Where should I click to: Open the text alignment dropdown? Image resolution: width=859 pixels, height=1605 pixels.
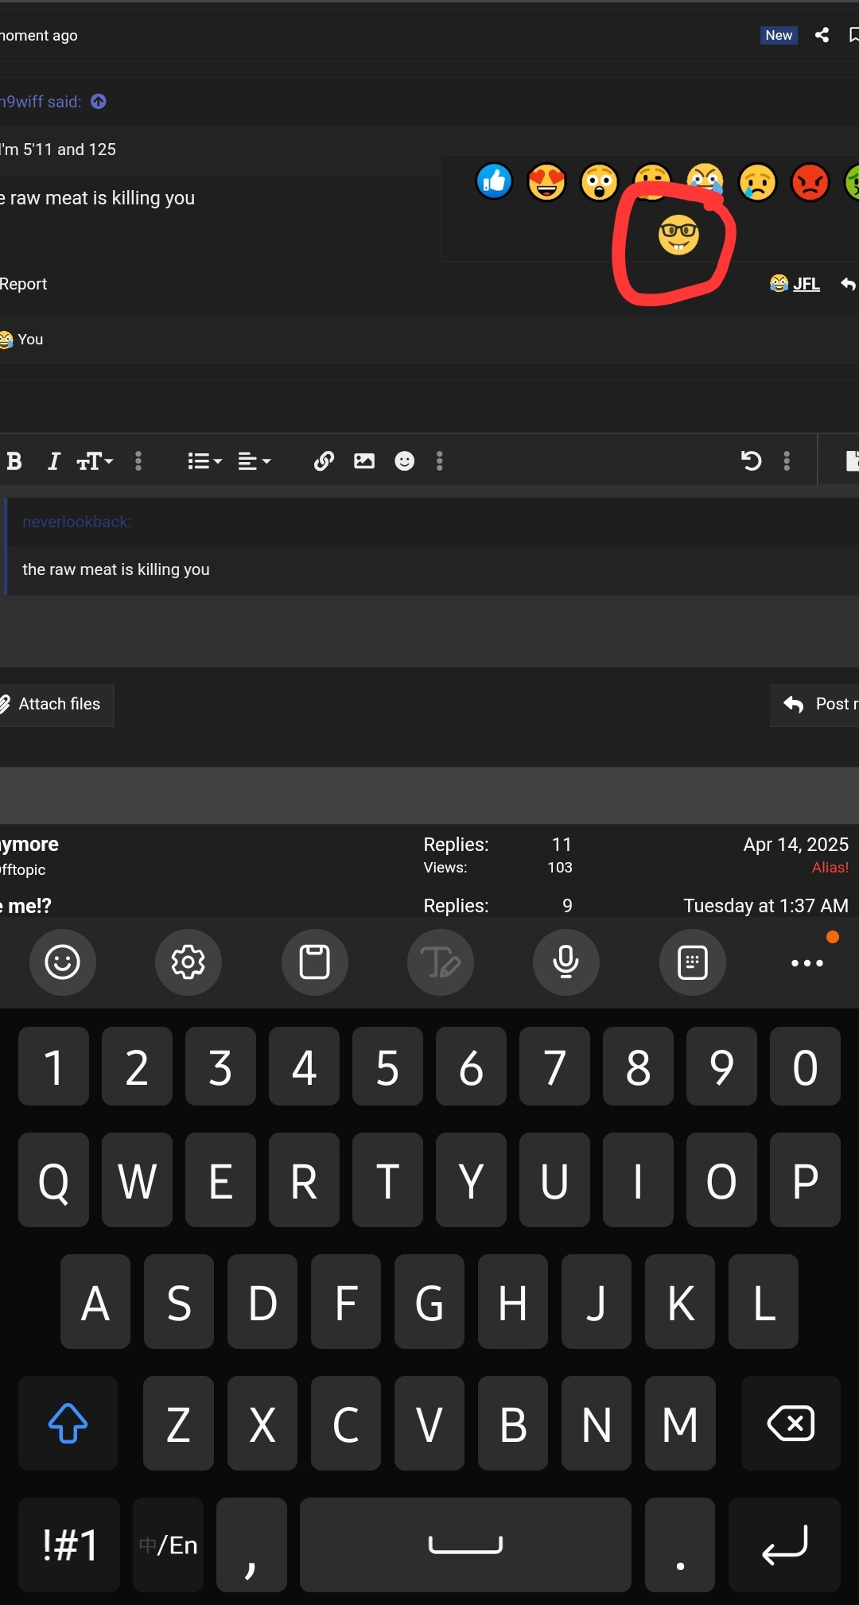point(255,461)
